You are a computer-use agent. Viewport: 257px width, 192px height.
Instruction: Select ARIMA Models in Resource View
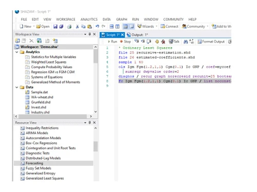point(37,133)
